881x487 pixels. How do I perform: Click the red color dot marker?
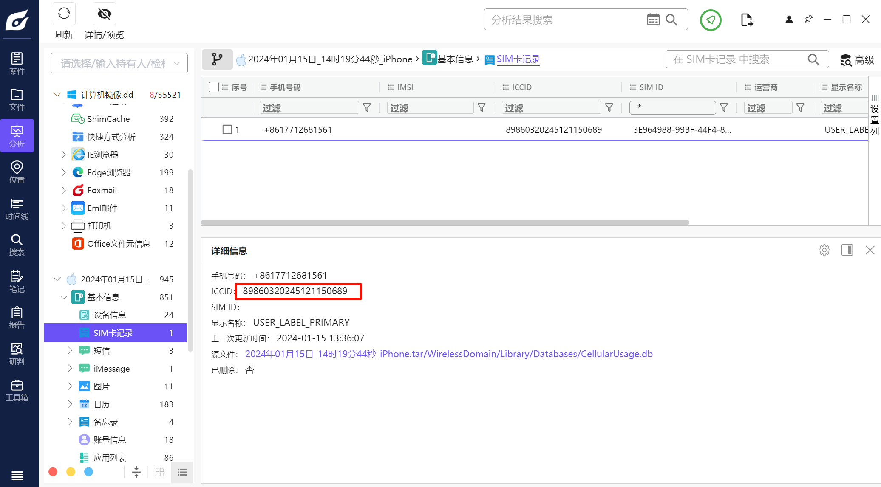point(53,472)
